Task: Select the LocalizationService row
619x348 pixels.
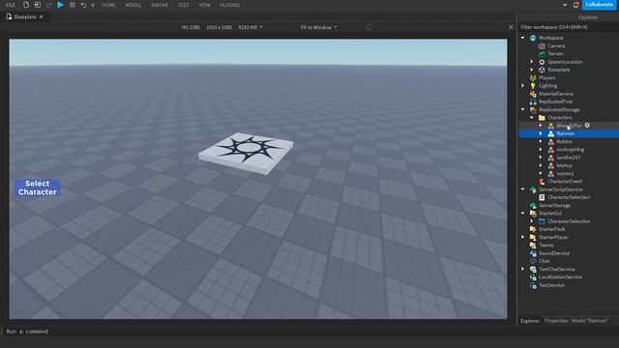Action: 569,277
